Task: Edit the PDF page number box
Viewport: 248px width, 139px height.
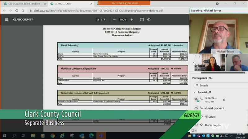Action: [x=98, y=19]
